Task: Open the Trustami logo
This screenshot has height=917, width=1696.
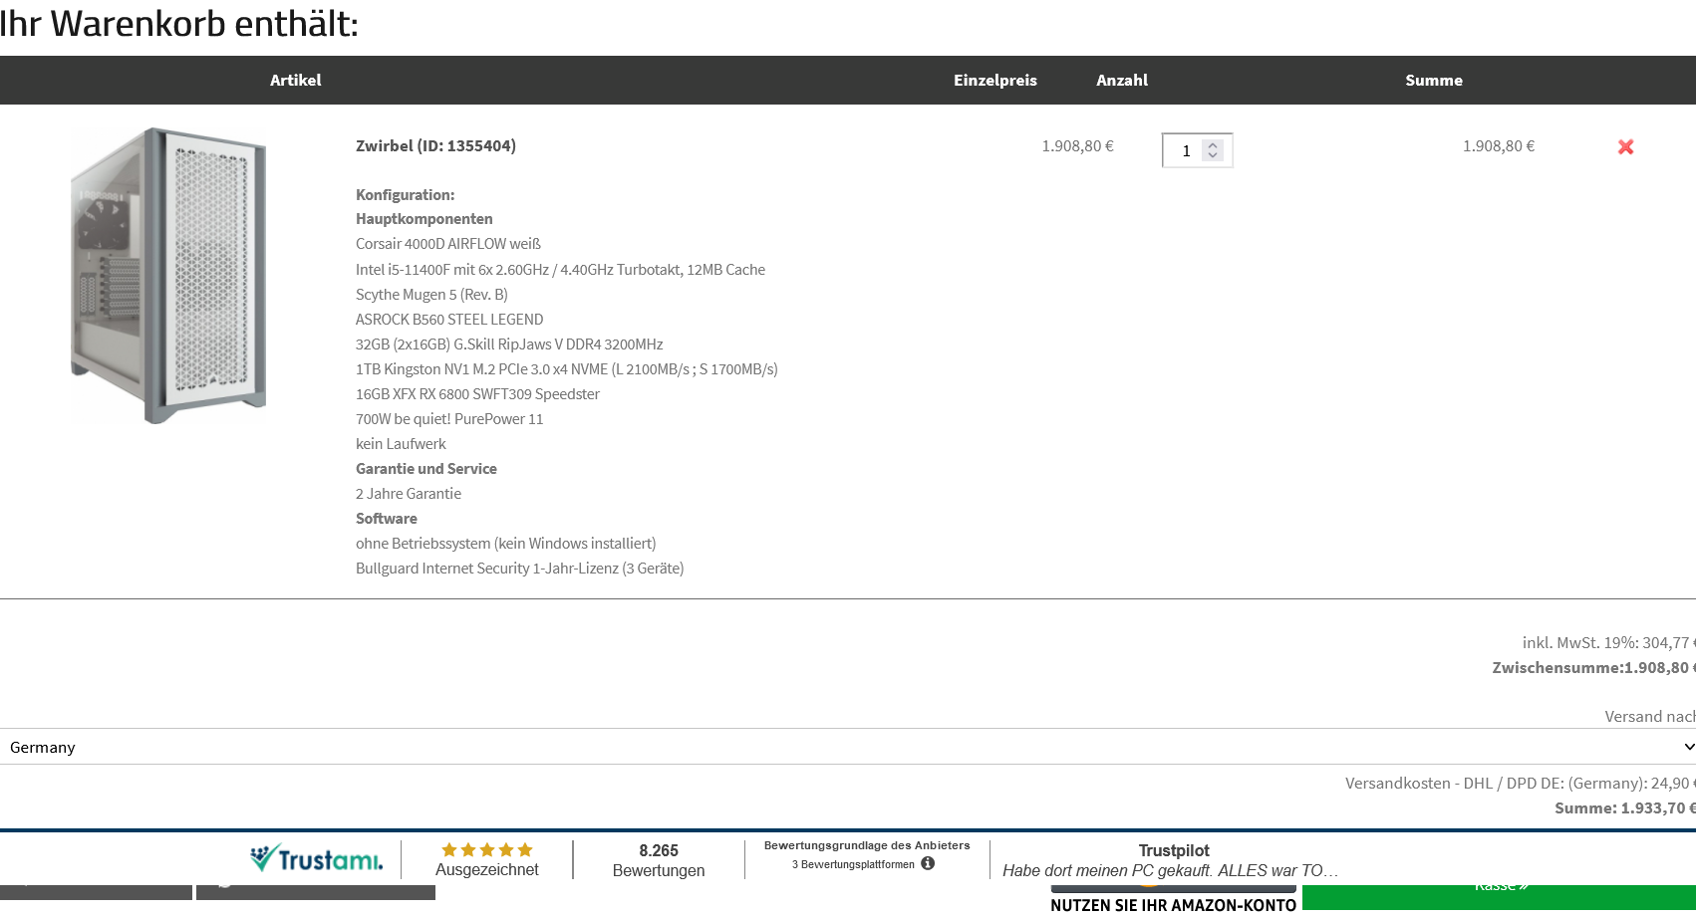Action: tap(316, 858)
